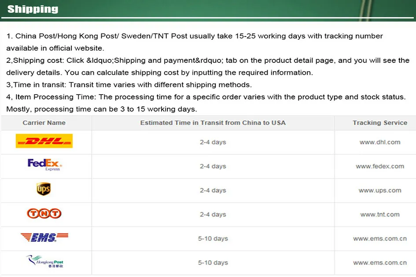Click the 5-10 days cell in EMS row
Viewport: 416px width, 277px height.
coord(213,239)
